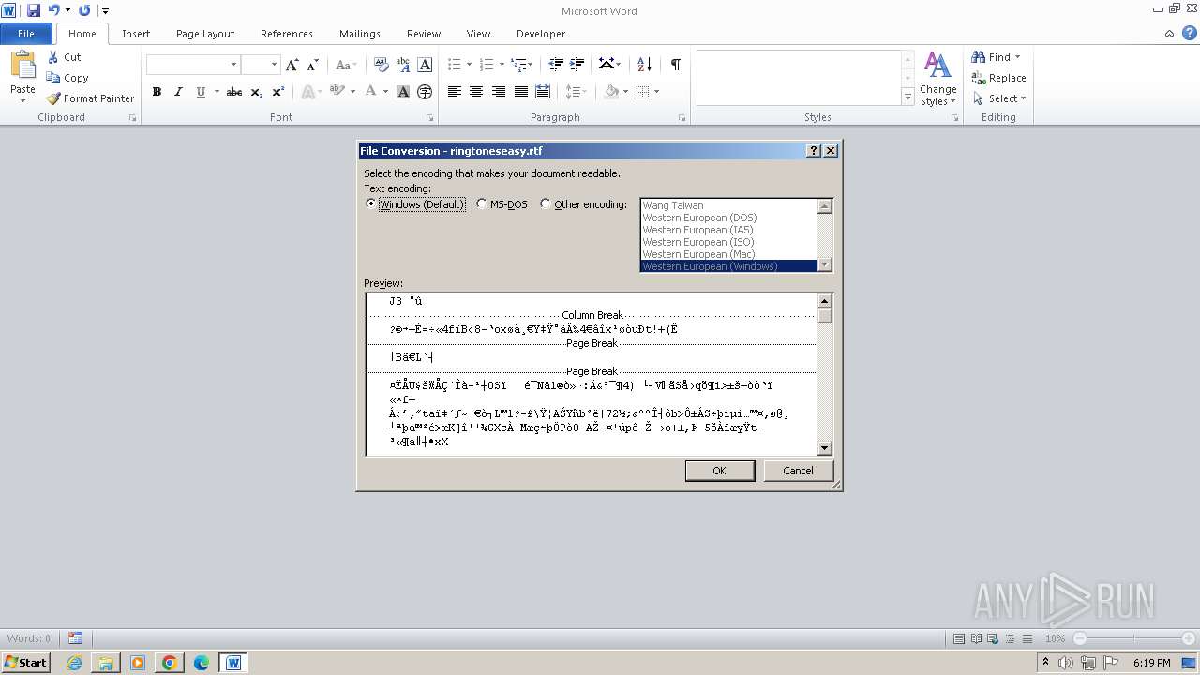This screenshot has width=1200, height=675.
Task: Click the Save icon in quick access toolbar
Action: pyautogui.click(x=34, y=10)
